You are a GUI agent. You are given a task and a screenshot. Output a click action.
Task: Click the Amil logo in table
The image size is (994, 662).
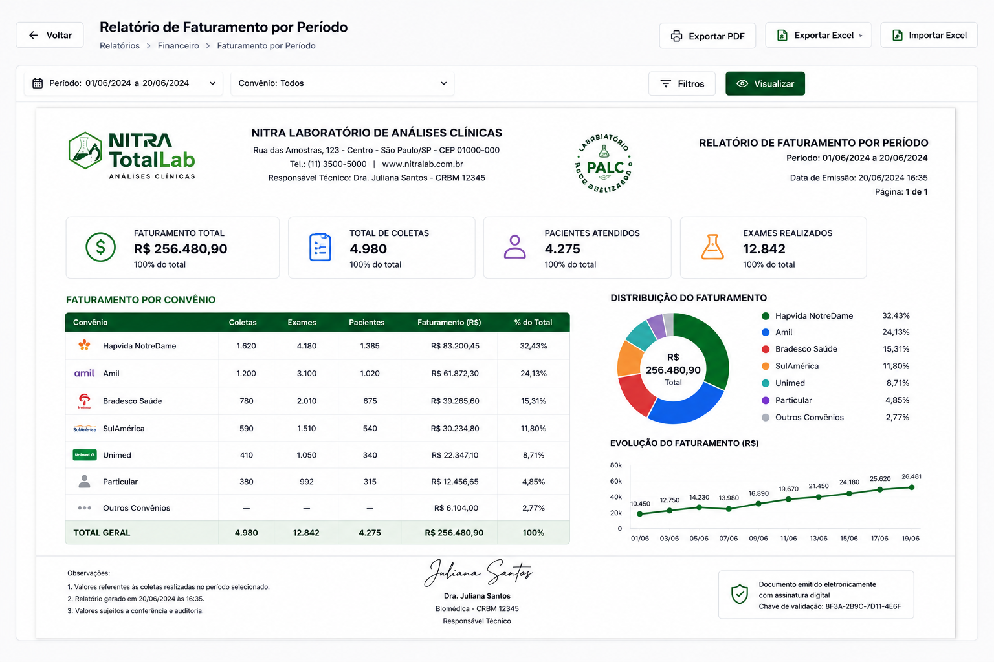84,373
